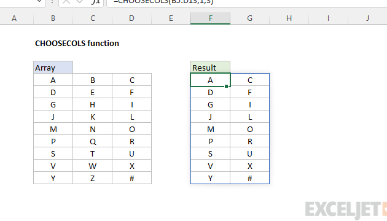Select cell 'L' in the Result range

(250, 117)
